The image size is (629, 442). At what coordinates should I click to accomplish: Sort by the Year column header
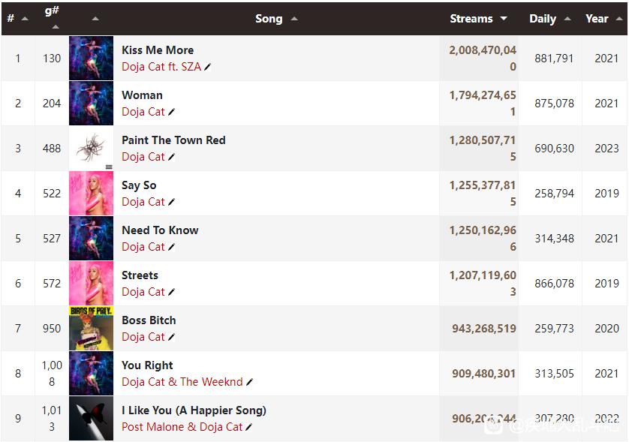pos(603,19)
